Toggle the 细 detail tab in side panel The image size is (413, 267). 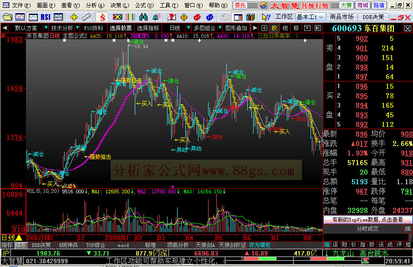pyautogui.click(x=326, y=245)
